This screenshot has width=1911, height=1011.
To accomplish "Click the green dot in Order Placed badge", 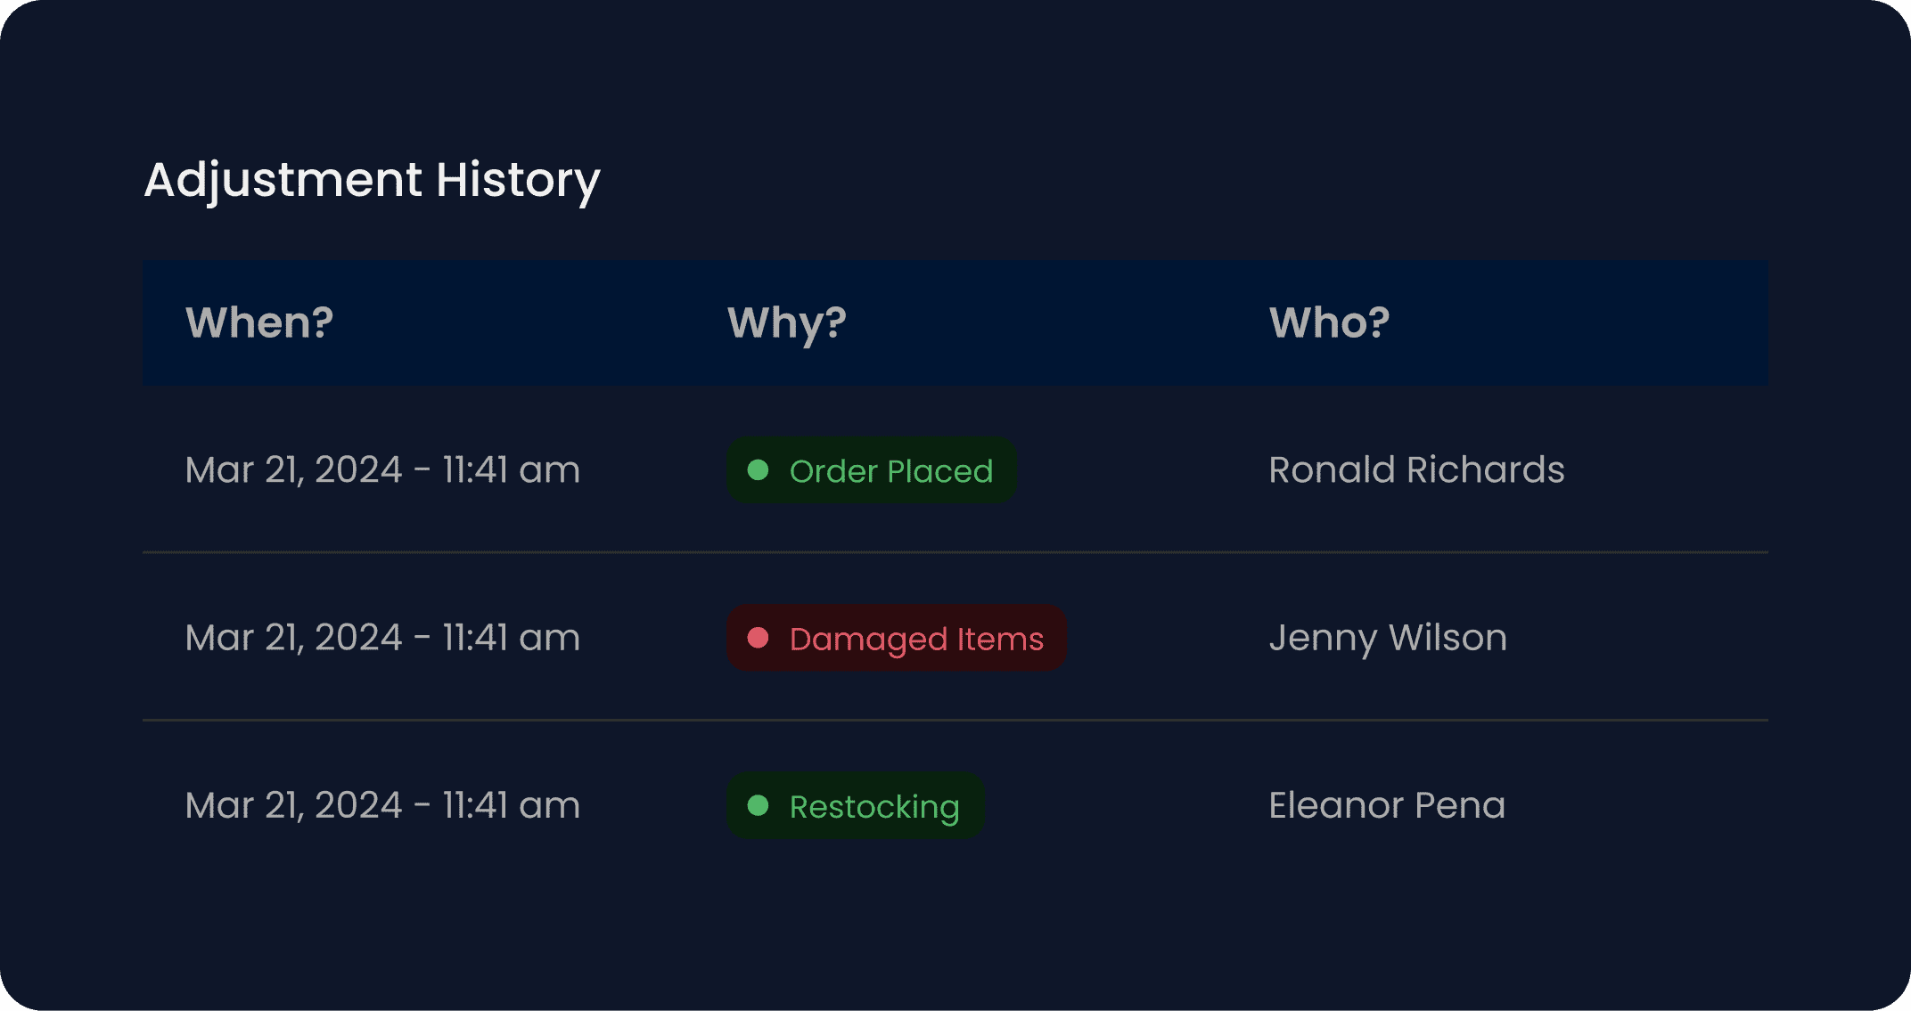I will coord(759,470).
